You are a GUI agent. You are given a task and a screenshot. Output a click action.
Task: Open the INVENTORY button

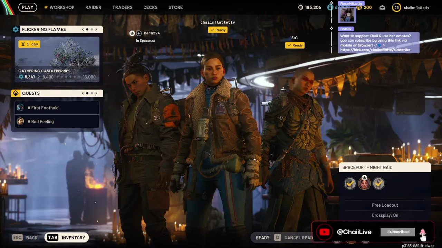tap(67, 237)
